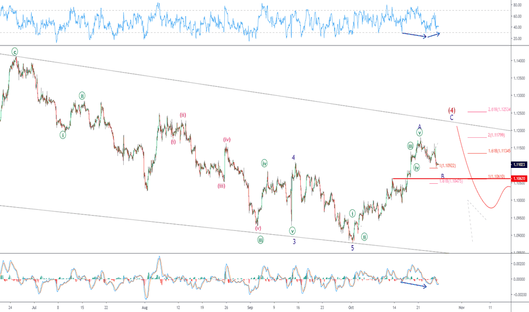
Task: Select the 80.00 RSI axis label
Action: [x=518, y=5]
